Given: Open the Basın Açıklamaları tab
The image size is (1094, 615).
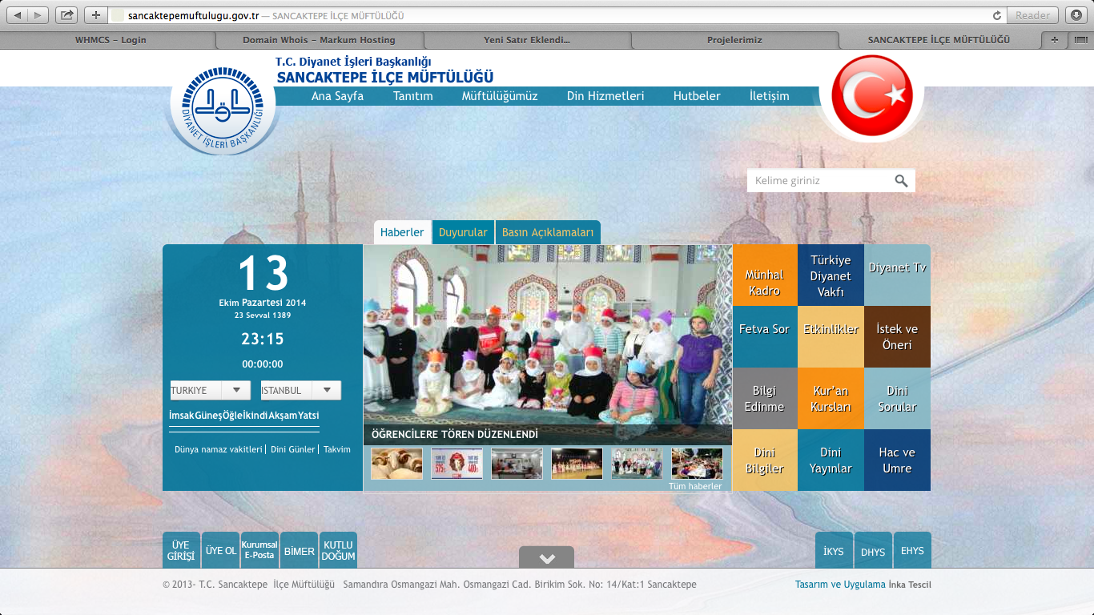Looking at the screenshot, I should pyautogui.click(x=548, y=233).
